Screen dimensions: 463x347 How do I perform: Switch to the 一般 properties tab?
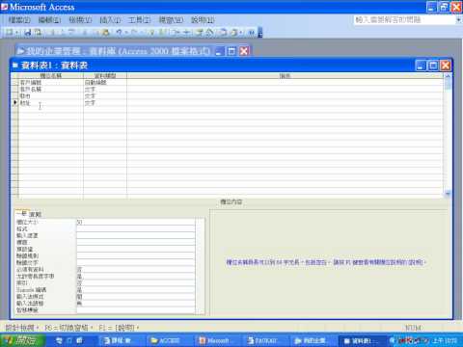(x=22, y=213)
